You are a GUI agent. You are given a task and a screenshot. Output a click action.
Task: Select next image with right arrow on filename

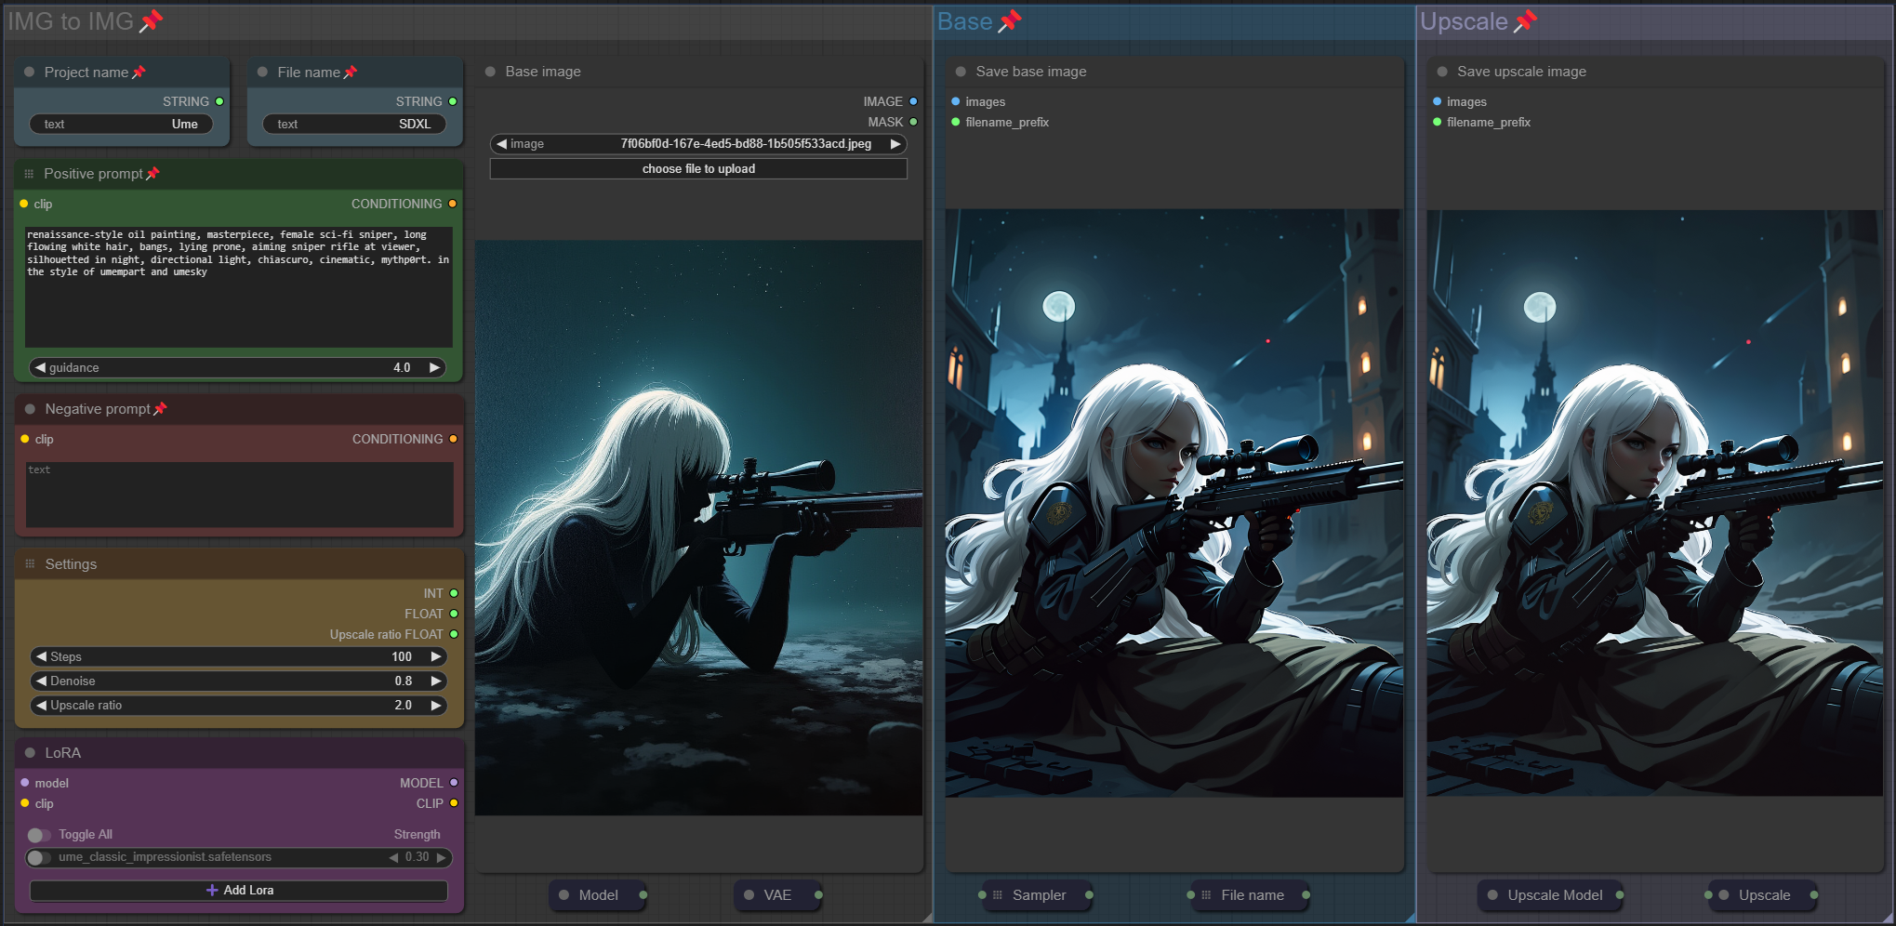(895, 144)
